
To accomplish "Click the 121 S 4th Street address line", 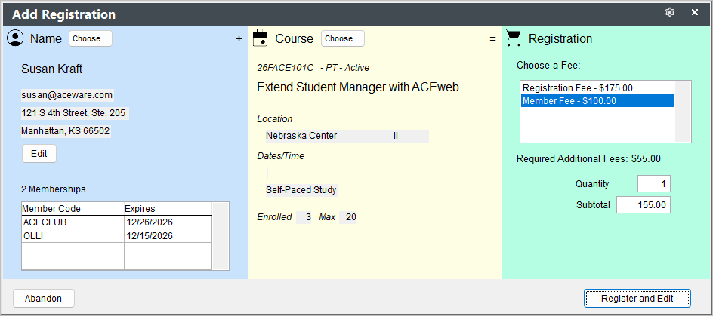I will [x=75, y=113].
